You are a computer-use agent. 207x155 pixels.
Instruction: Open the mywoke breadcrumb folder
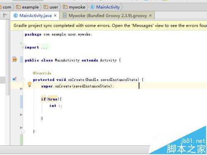pyautogui.click(x=74, y=7)
